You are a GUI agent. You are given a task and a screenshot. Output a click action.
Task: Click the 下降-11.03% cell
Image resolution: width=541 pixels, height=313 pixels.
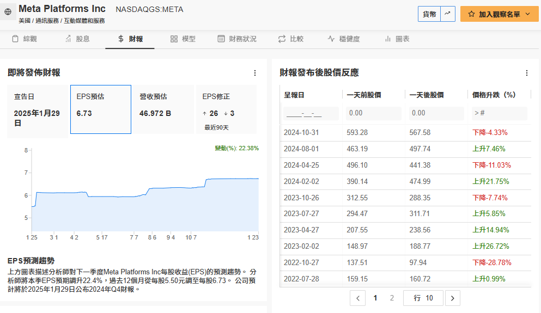[x=491, y=165]
